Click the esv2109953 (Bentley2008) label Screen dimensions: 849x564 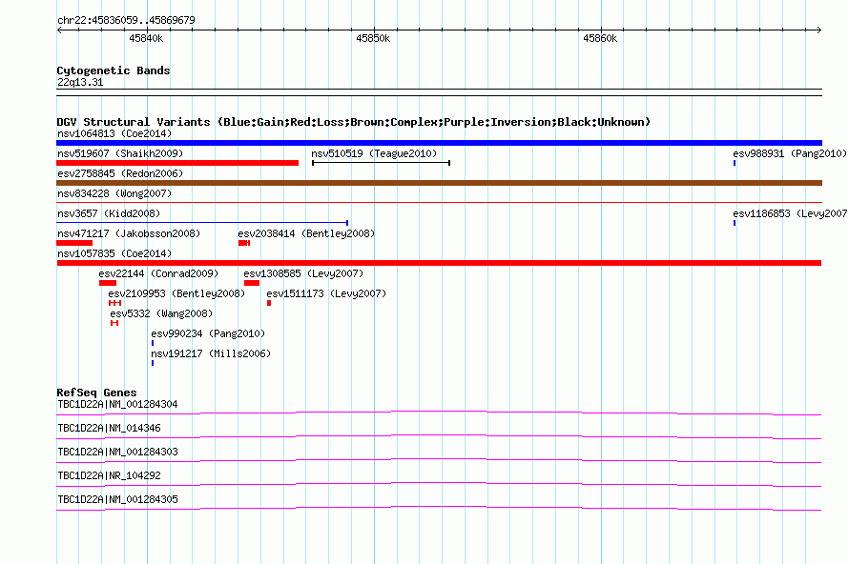176,293
